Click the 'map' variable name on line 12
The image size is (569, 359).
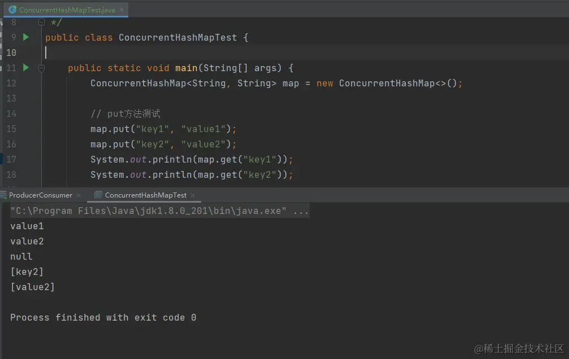pos(290,84)
